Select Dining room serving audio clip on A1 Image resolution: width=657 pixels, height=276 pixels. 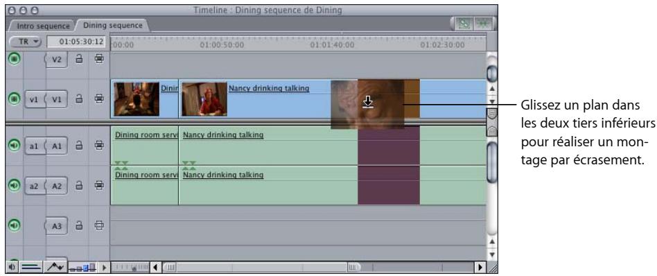[x=145, y=145]
